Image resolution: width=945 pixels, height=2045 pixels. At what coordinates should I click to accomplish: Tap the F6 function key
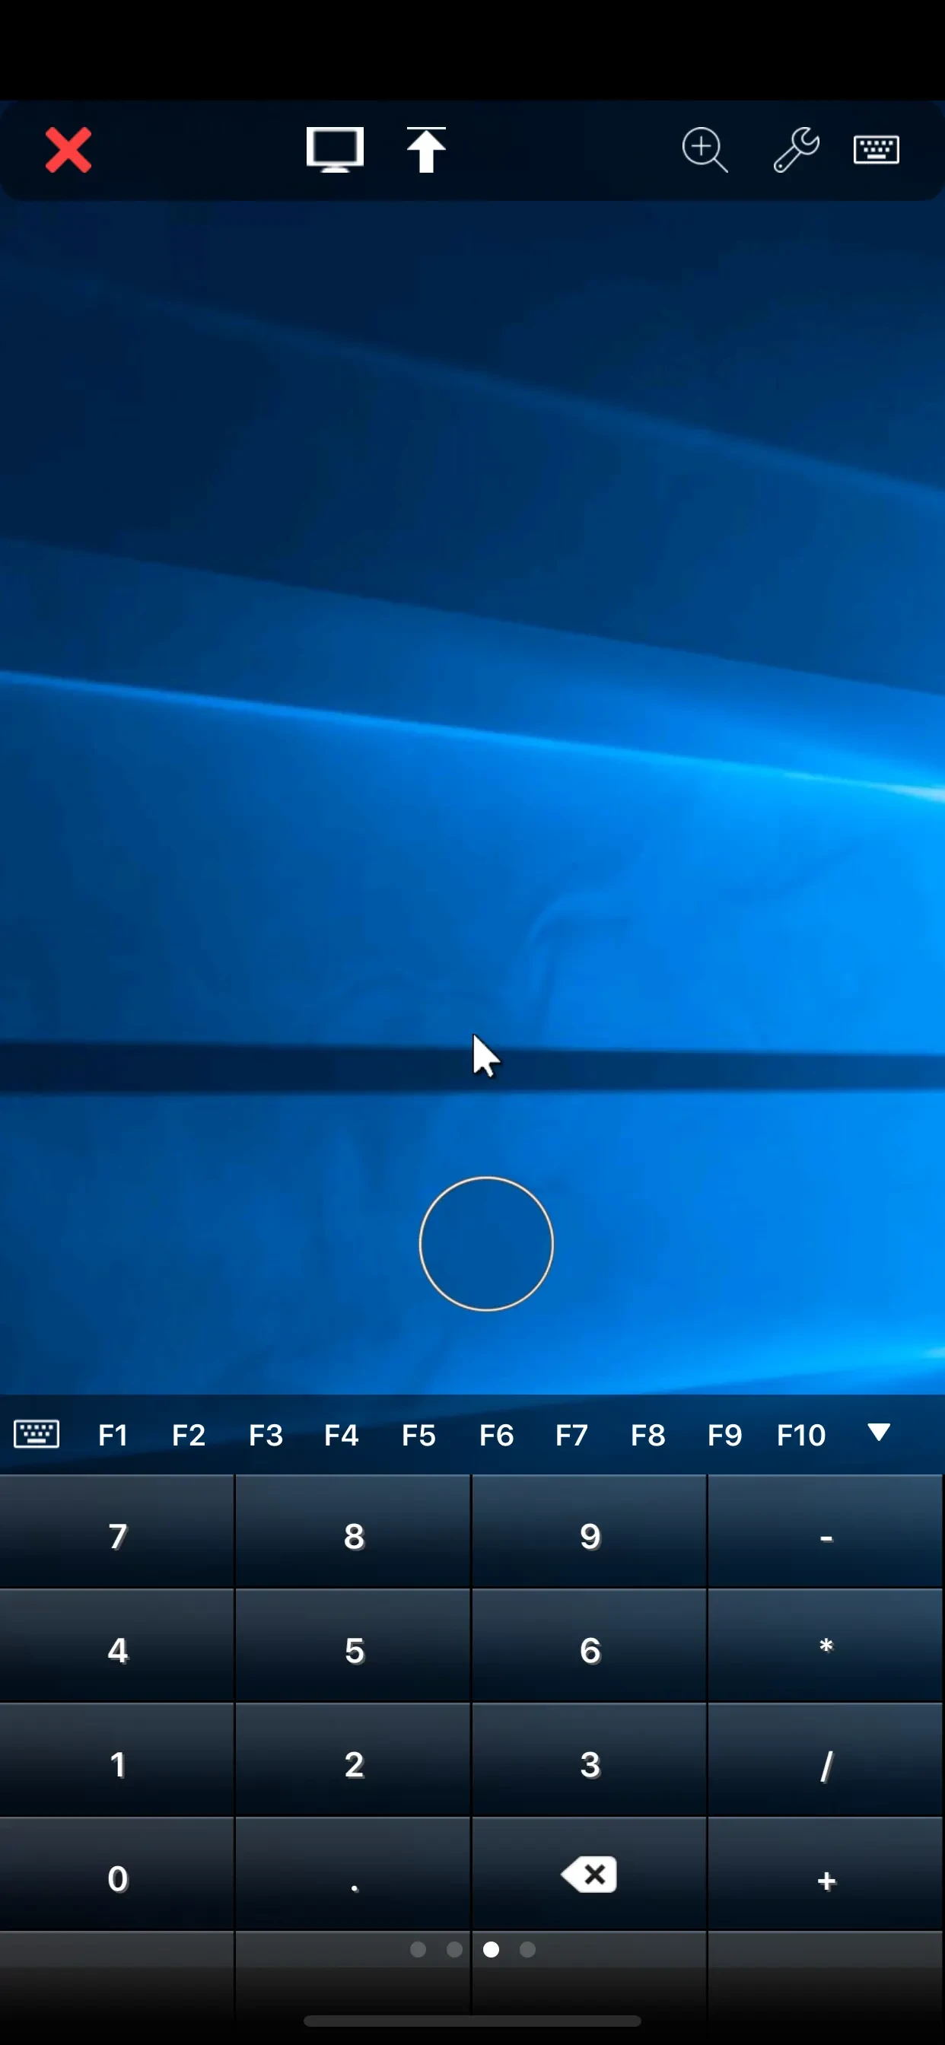click(x=496, y=1435)
